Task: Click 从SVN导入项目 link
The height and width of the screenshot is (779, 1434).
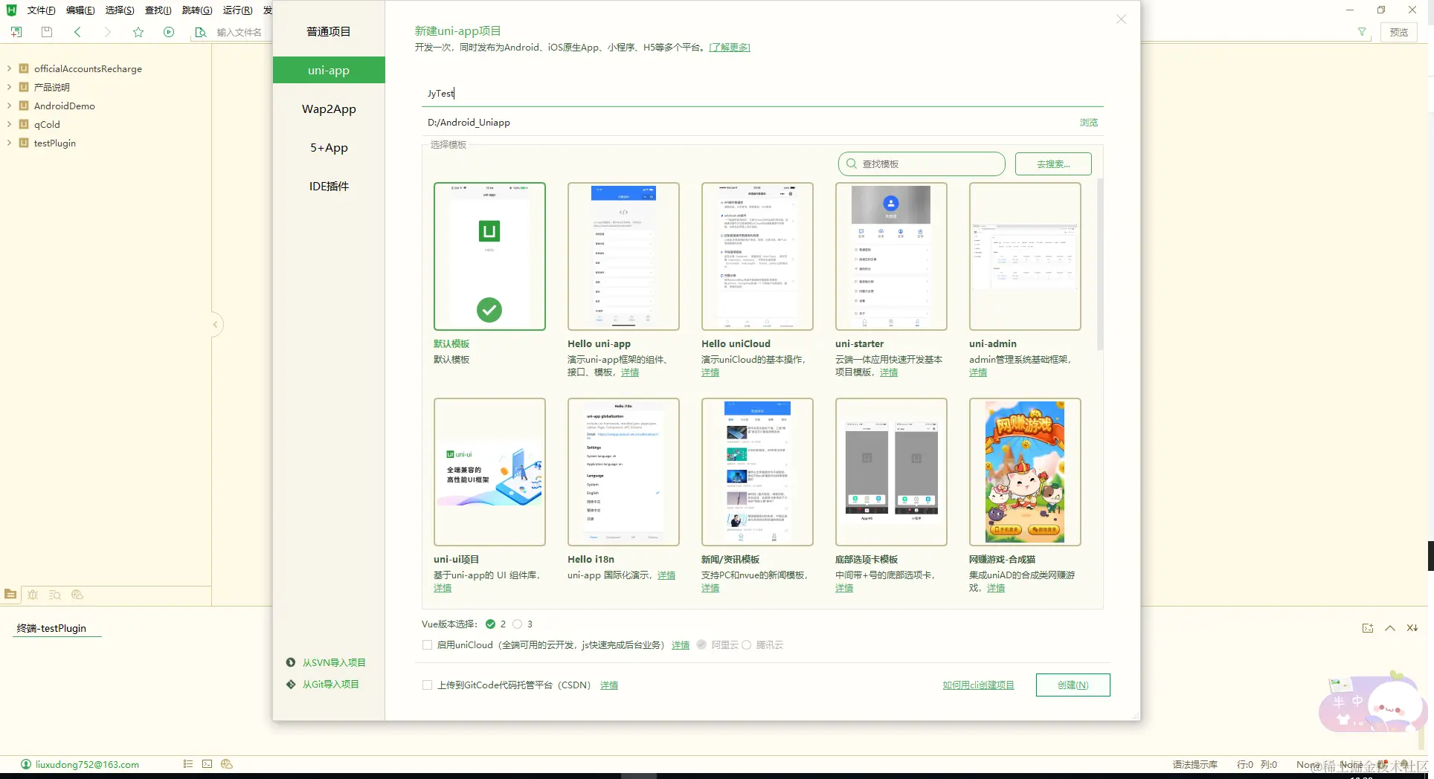Action: pos(333,662)
